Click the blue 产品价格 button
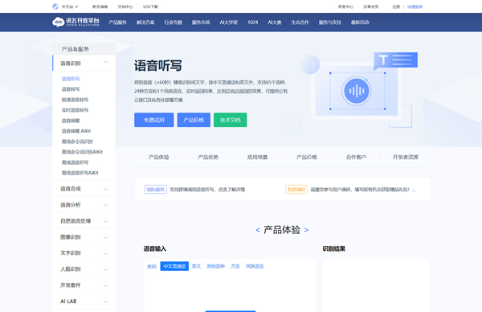This screenshot has height=312, width=482. point(194,120)
